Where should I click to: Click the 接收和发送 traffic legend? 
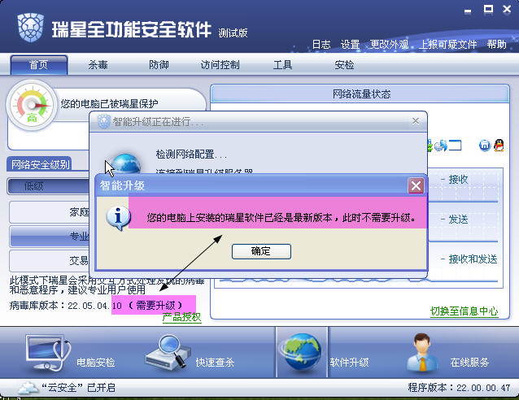(x=473, y=259)
